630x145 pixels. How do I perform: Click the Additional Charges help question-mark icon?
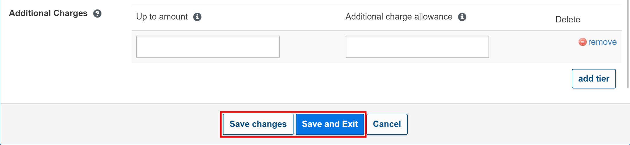tap(97, 13)
